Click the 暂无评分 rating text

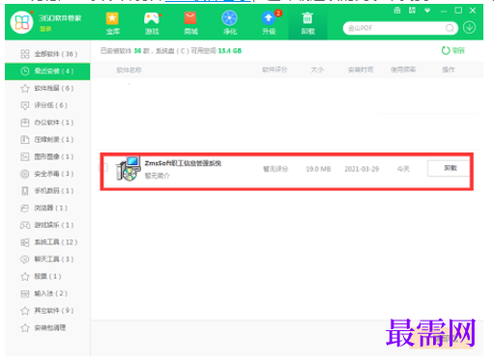pyautogui.click(x=276, y=169)
